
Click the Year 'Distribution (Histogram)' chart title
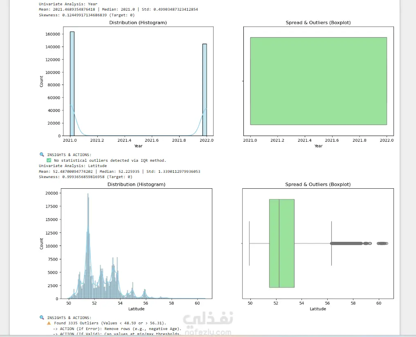point(138,22)
